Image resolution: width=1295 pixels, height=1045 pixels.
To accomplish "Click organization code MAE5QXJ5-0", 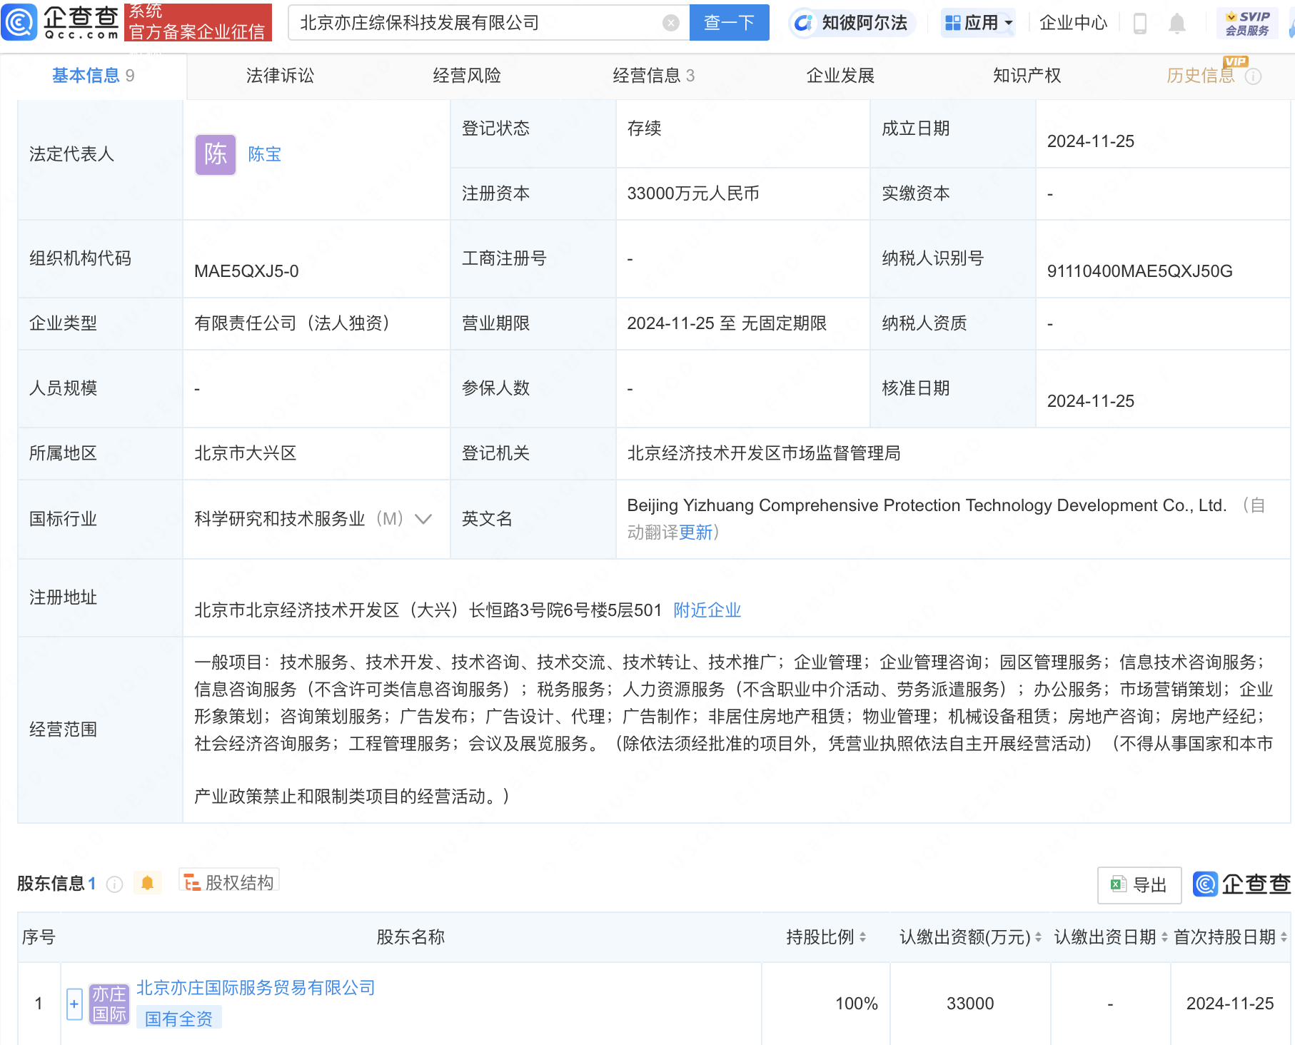I will (x=246, y=271).
